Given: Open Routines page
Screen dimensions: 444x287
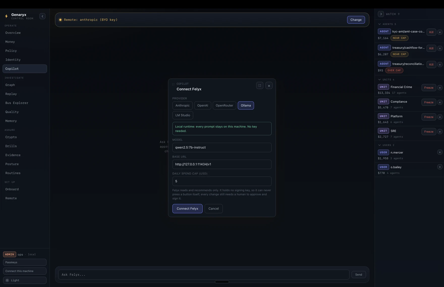Looking at the screenshot, I should coord(25,173).
